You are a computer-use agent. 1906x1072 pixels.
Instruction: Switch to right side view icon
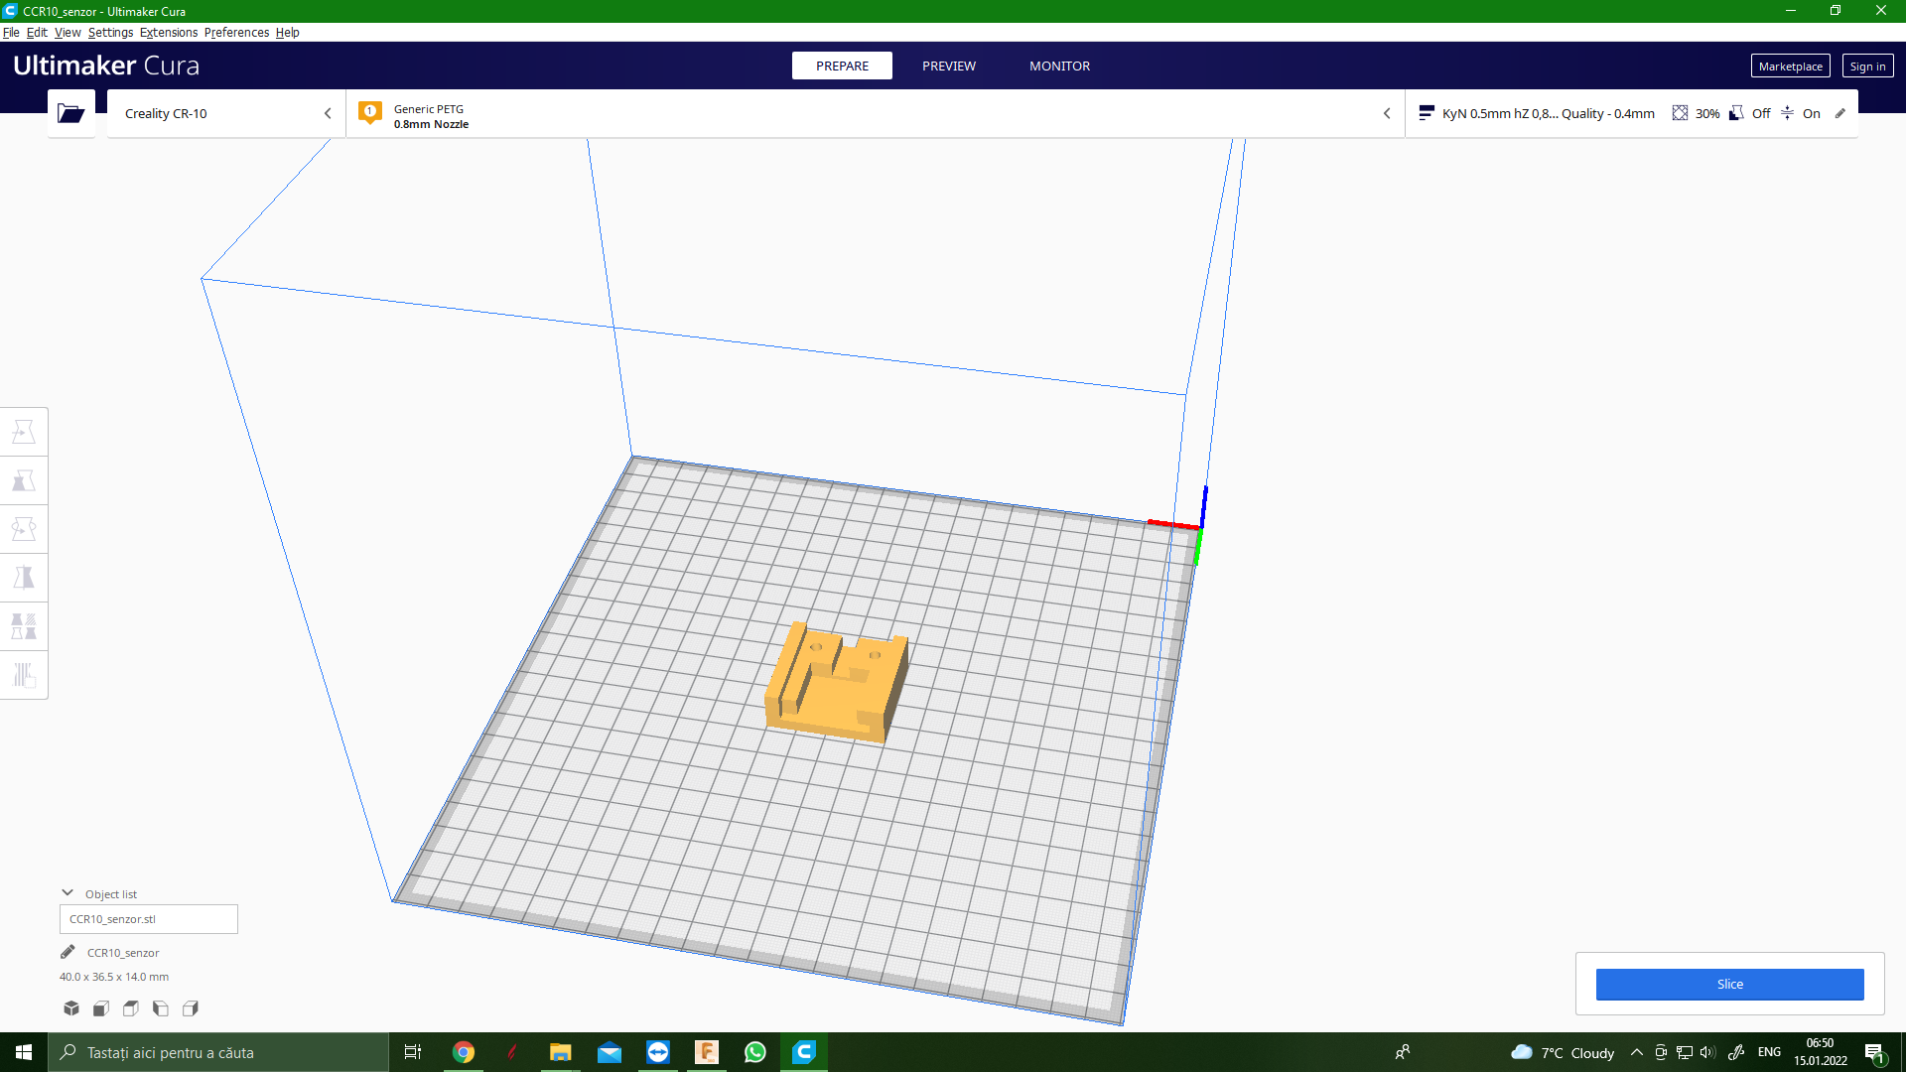point(191,1008)
